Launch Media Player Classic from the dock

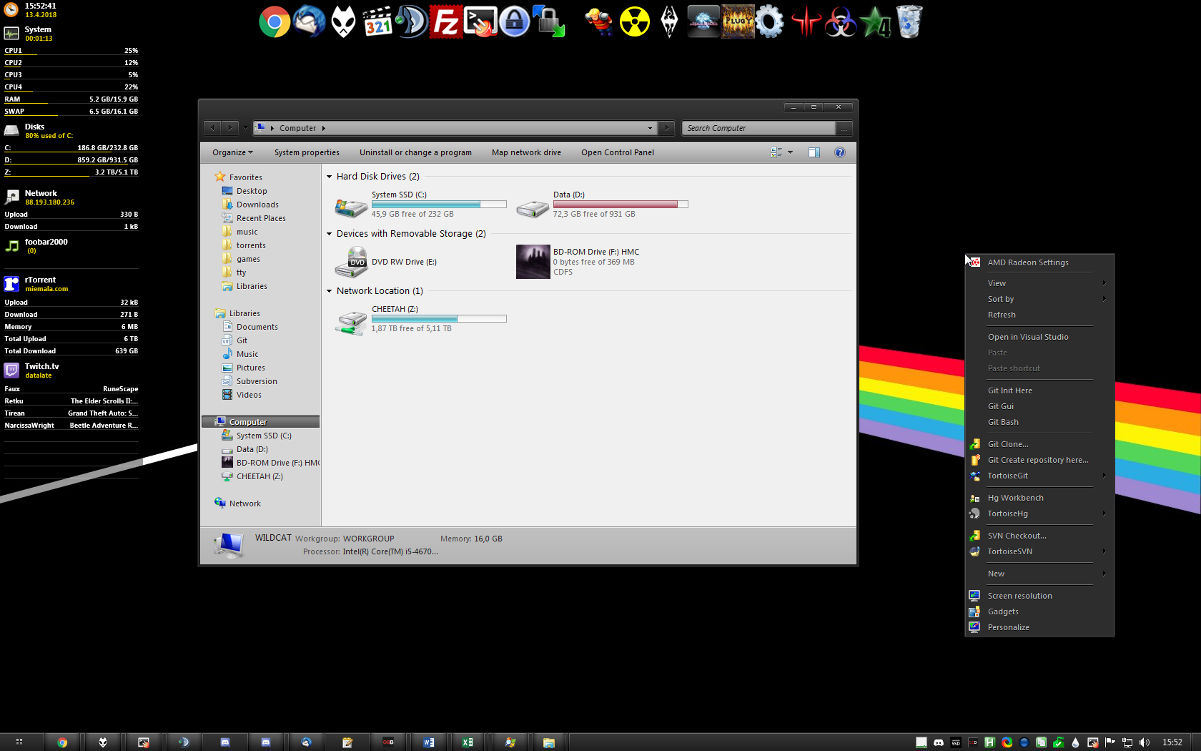[x=377, y=22]
